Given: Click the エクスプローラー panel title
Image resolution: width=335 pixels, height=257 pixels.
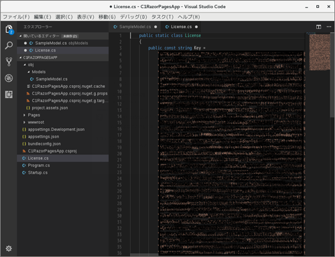Looking at the screenshot, I should [x=38, y=27].
